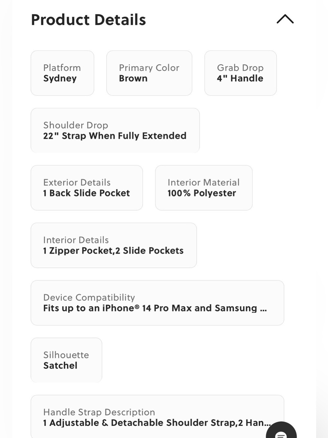Click the 100% Polyester value text
This screenshot has width=328, height=438.
(x=202, y=193)
